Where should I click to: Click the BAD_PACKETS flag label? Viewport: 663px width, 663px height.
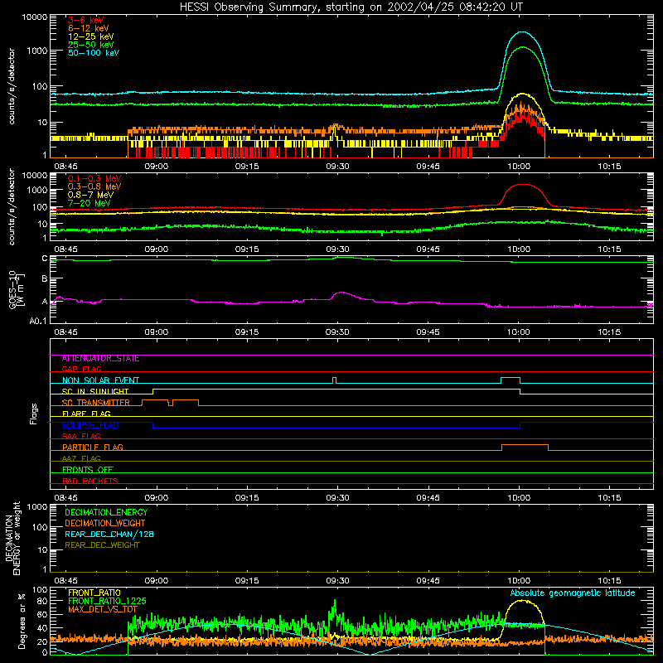coord(90,481)
